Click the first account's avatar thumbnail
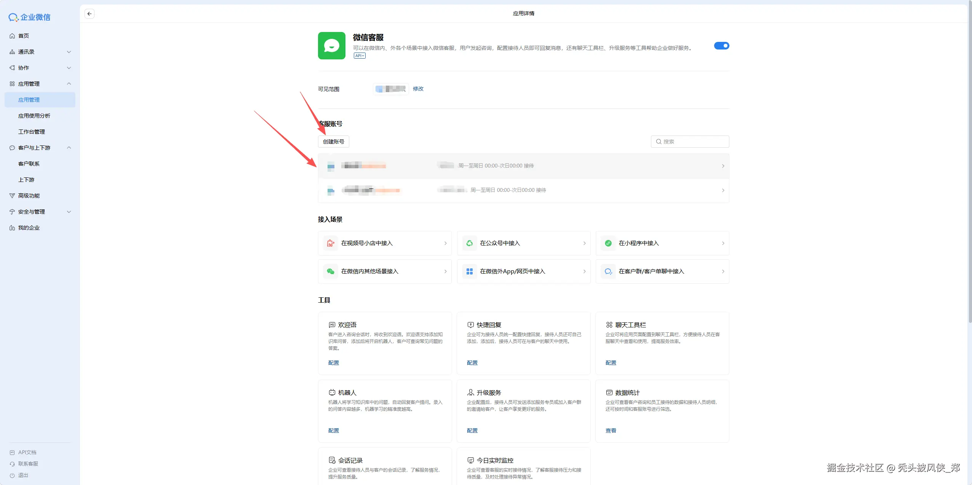This screenshot has height=485, width=972. click(331, 166)
